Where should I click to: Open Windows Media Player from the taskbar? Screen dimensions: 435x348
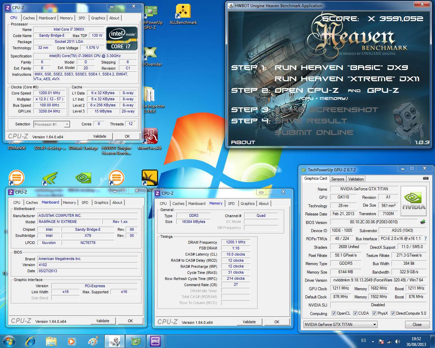tap(71, 341)
